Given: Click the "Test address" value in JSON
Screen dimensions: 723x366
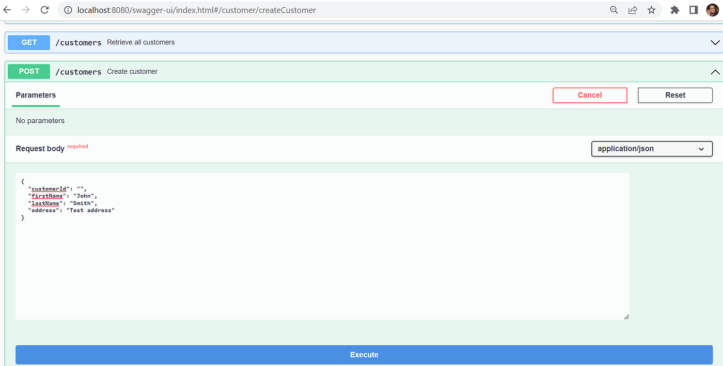Looking at the screenshot, I should 90,210.
